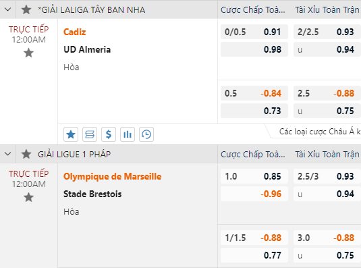
Task: Select UD Almeria handicap odds 0.98
Action: [254, 49]
